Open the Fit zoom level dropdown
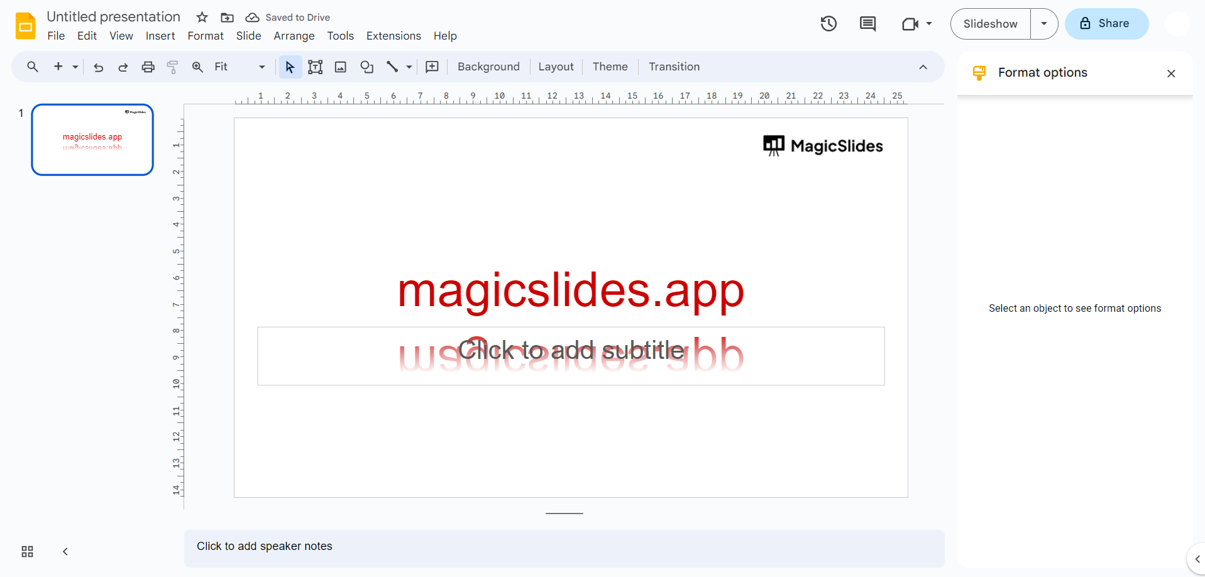Screen dimensions: 1205x577 click(239, 67)
